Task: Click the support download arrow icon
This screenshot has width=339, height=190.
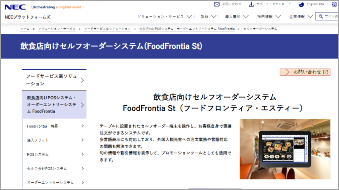Action: point(251,4)
